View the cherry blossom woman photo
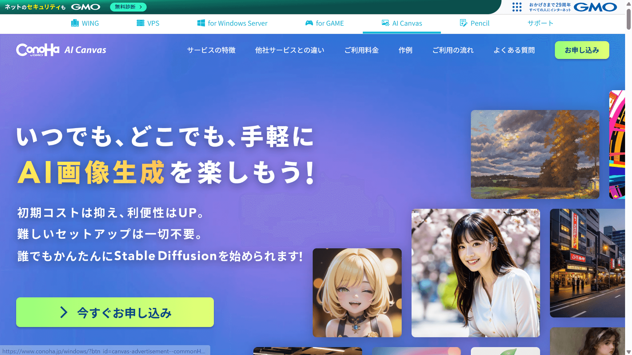Viewport: 632px width, 355px height. tap(475, 273)
